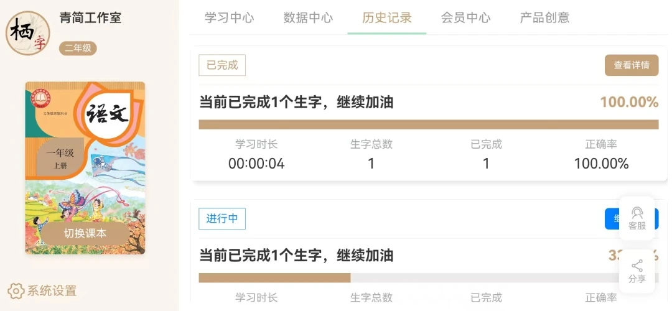Tap the 分享 share icon
Viewport: 672px width, 311px height.
click(637, 267)
